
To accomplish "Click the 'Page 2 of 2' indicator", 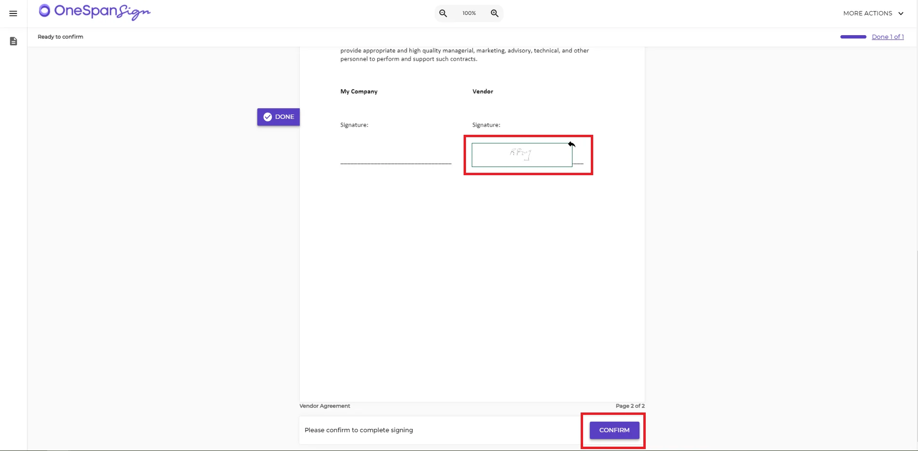I will point(630,406).
